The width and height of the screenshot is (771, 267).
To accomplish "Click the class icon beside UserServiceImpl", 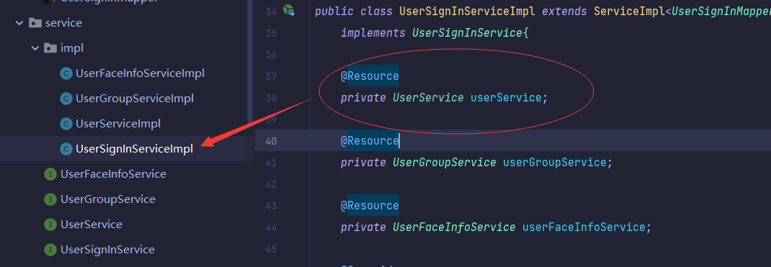I will point(66,124).
